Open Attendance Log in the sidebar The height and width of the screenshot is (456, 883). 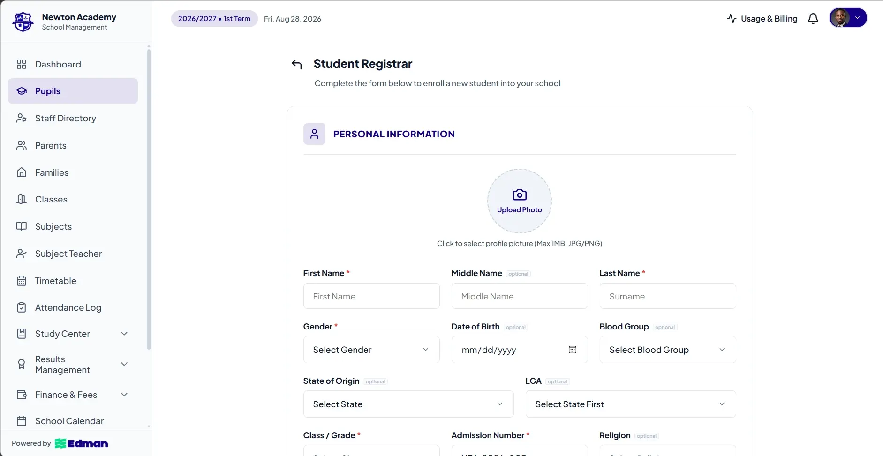coord(73,307)
